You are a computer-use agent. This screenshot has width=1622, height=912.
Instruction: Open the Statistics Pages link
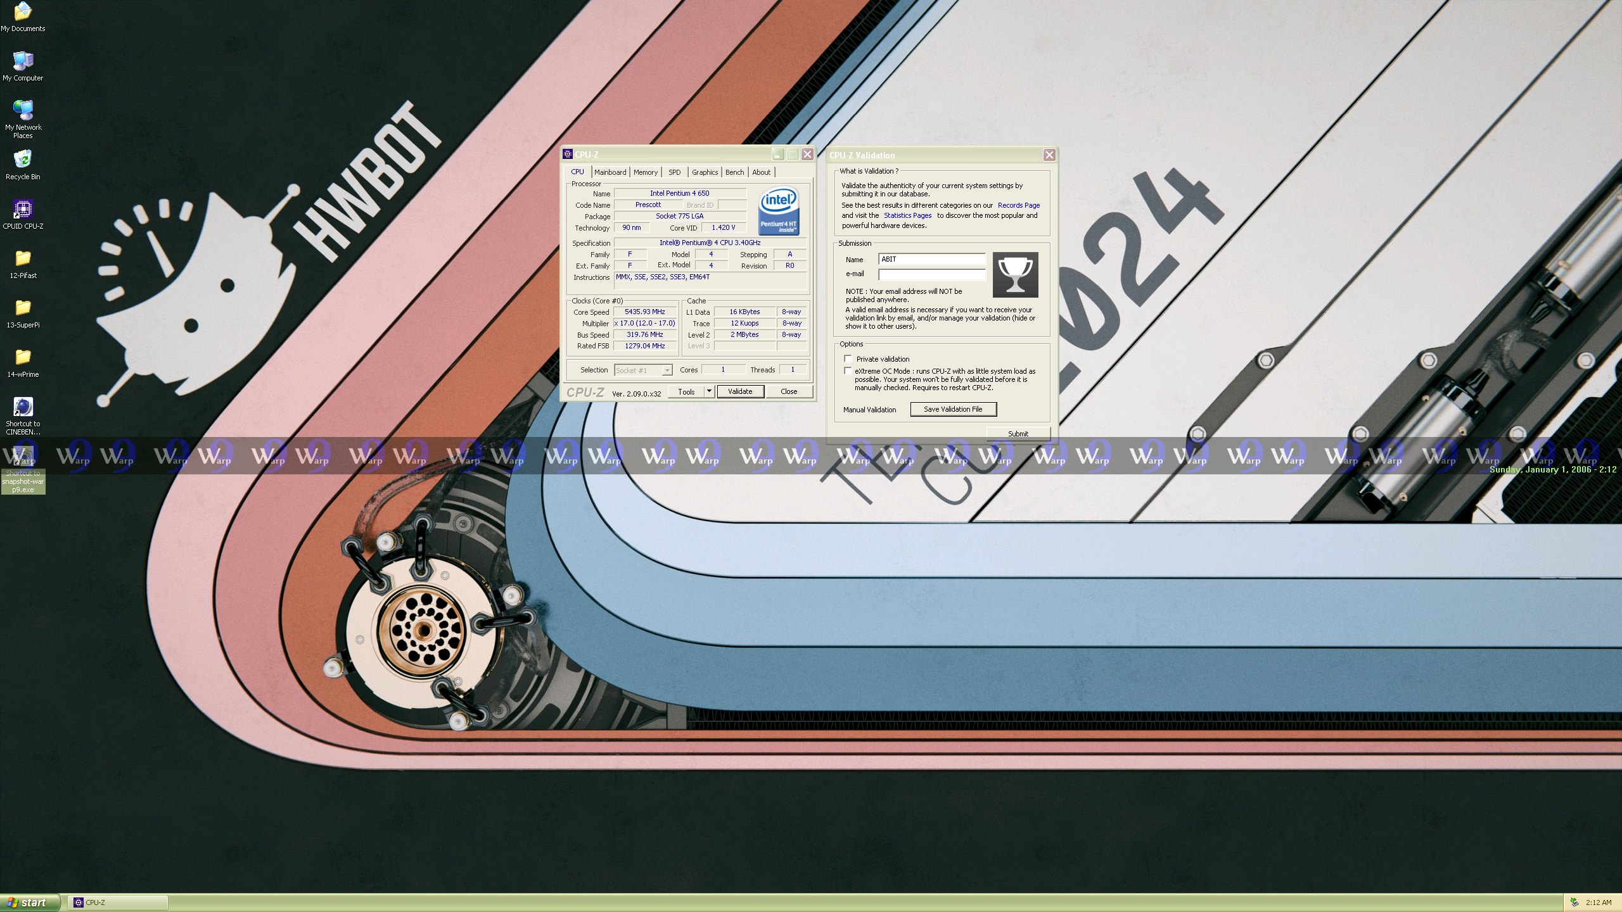coord(908,215)
